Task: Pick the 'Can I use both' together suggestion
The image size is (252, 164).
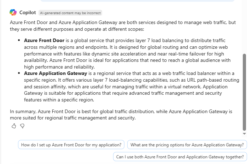Action: tap(180, 157)
